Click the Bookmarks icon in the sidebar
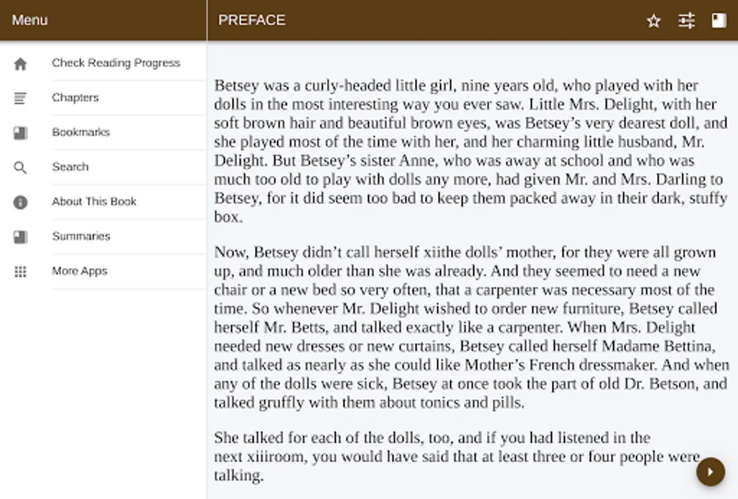Image resolution: width=738 pixels, height=499 pixels. tap(20, 133)
